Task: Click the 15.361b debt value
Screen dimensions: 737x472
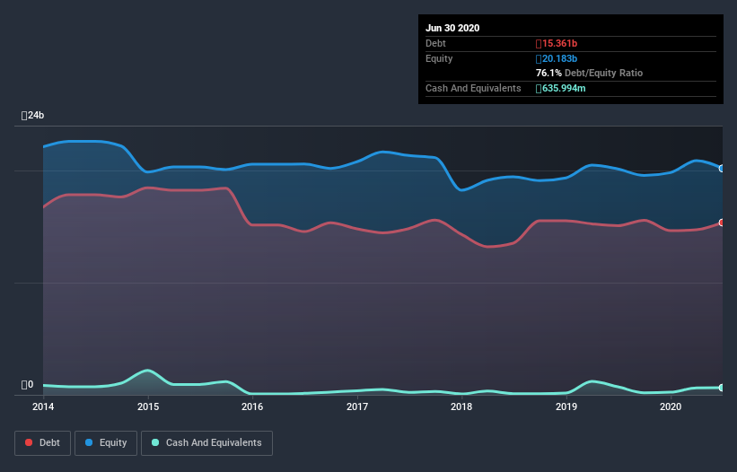Action: coord(557,44)
